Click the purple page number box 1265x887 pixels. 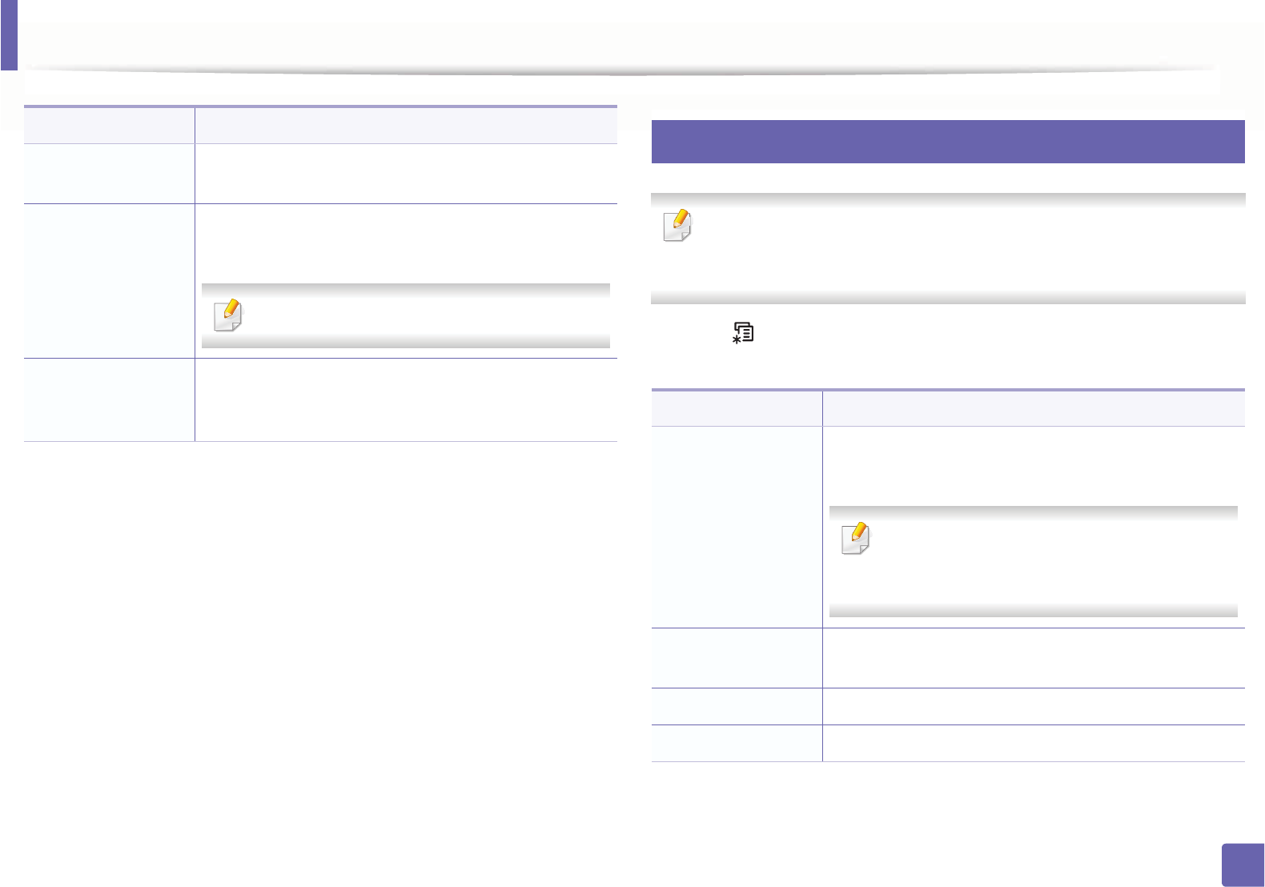1242,865
